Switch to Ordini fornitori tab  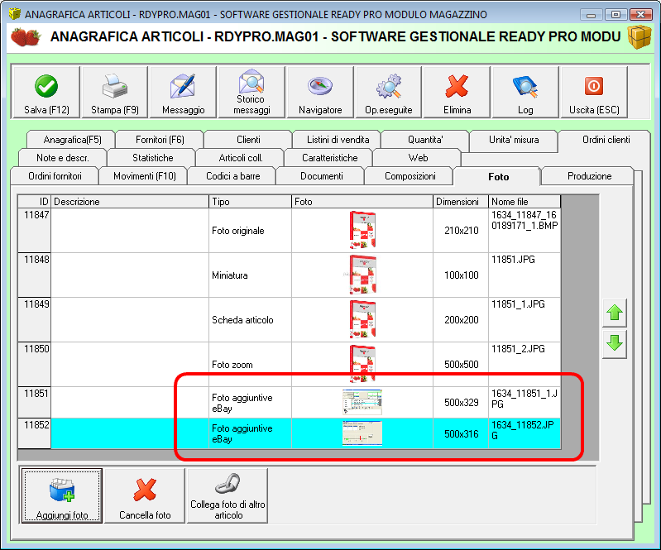(55, 175)
